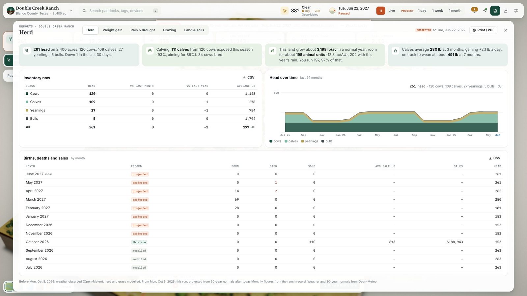Open the Rain & drought tab

pyautogui.click(x=143, y=30)
